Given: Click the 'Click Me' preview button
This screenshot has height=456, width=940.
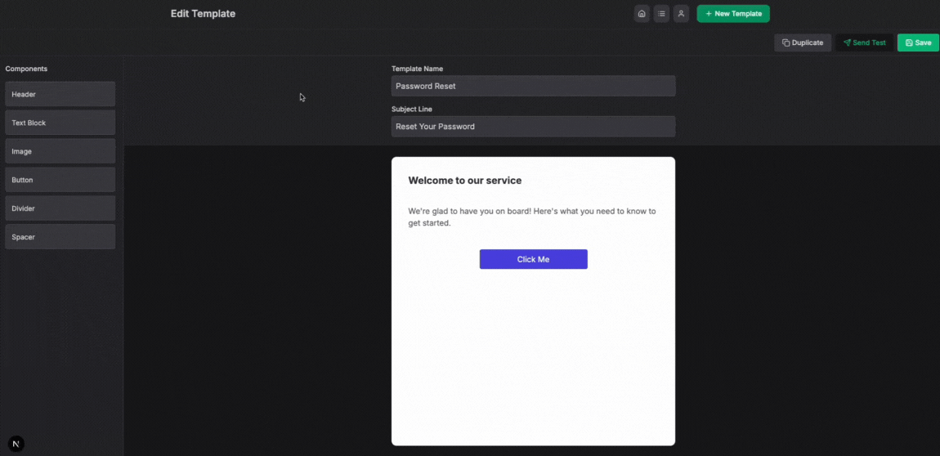Looking at the screenshot, I should pyautogui.click(x=533, y=259).
